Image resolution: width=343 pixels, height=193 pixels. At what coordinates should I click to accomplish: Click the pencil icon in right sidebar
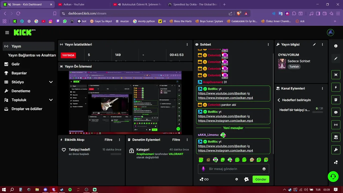click(x=336, y=58)
